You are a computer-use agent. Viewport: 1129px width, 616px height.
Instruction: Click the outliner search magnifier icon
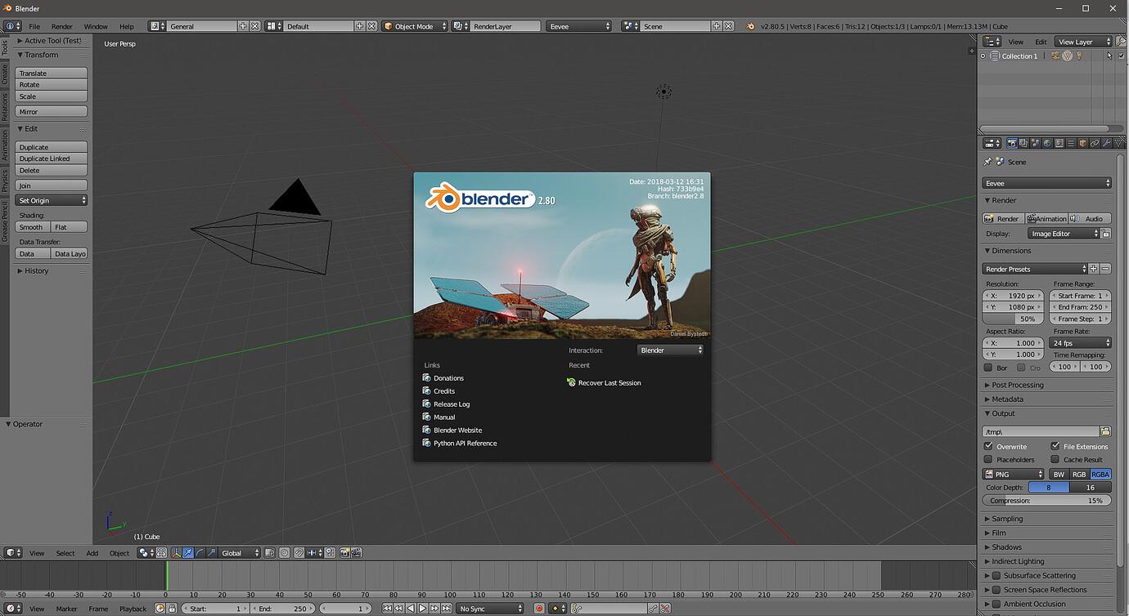pos(1122,42)
